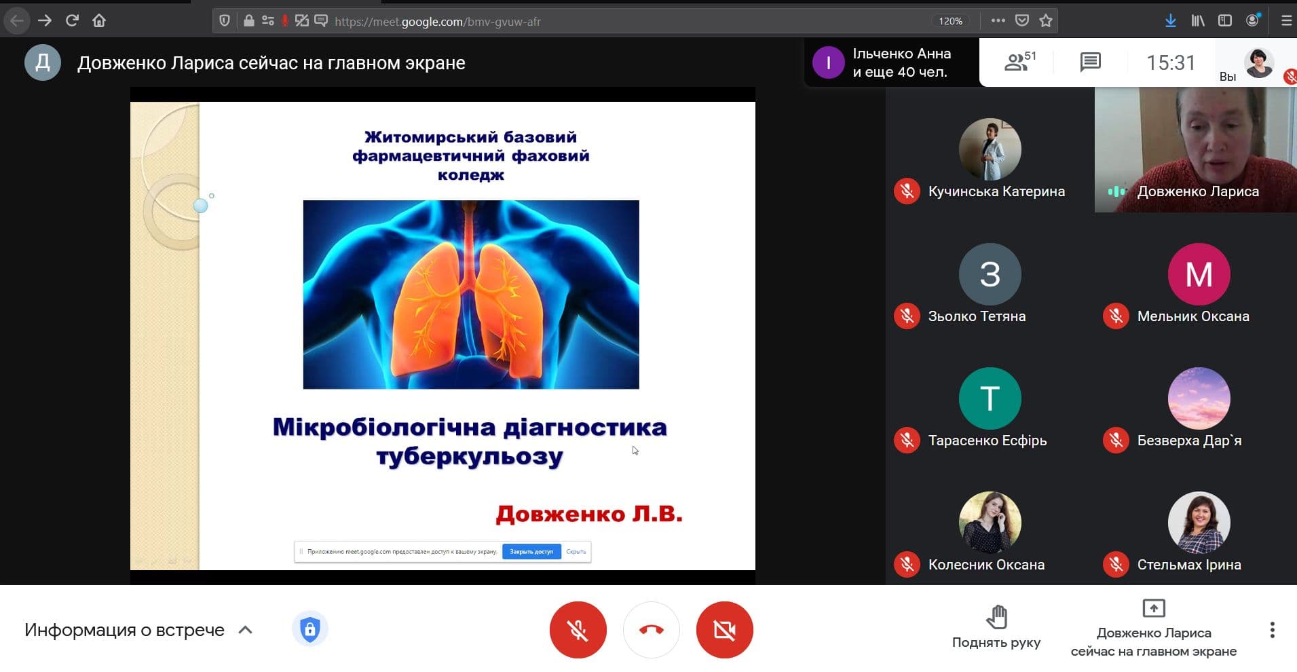Select Довженко Лариса video tile
1297x672 pixels.
[x=1196, y=150]
